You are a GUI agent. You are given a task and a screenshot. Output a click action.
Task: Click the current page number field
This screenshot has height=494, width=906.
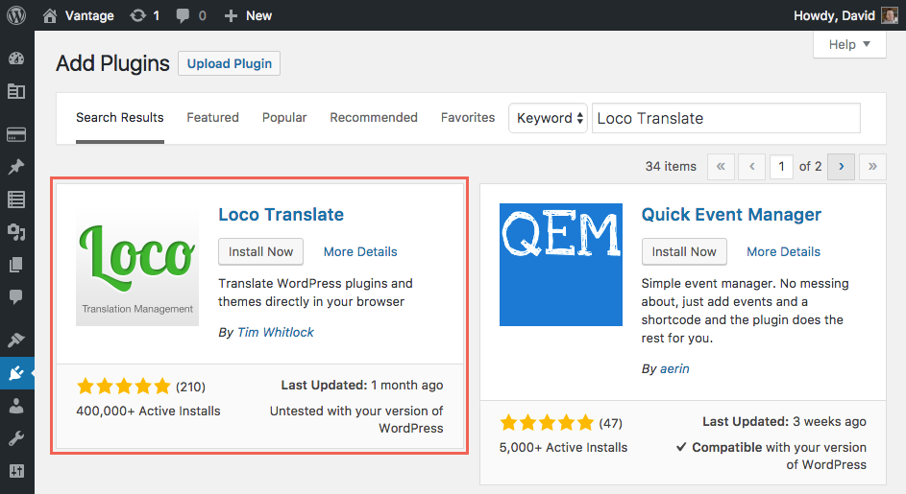(x=781, y=167)
